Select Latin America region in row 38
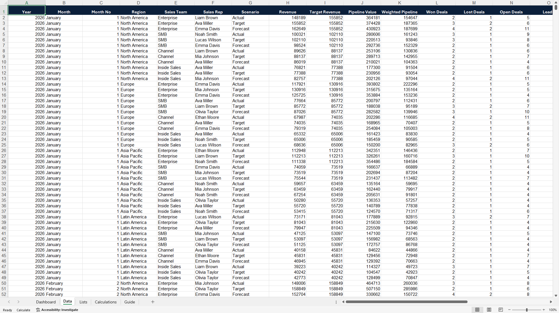This screenshot has width=559, height=313. click(x=138, y=217)
